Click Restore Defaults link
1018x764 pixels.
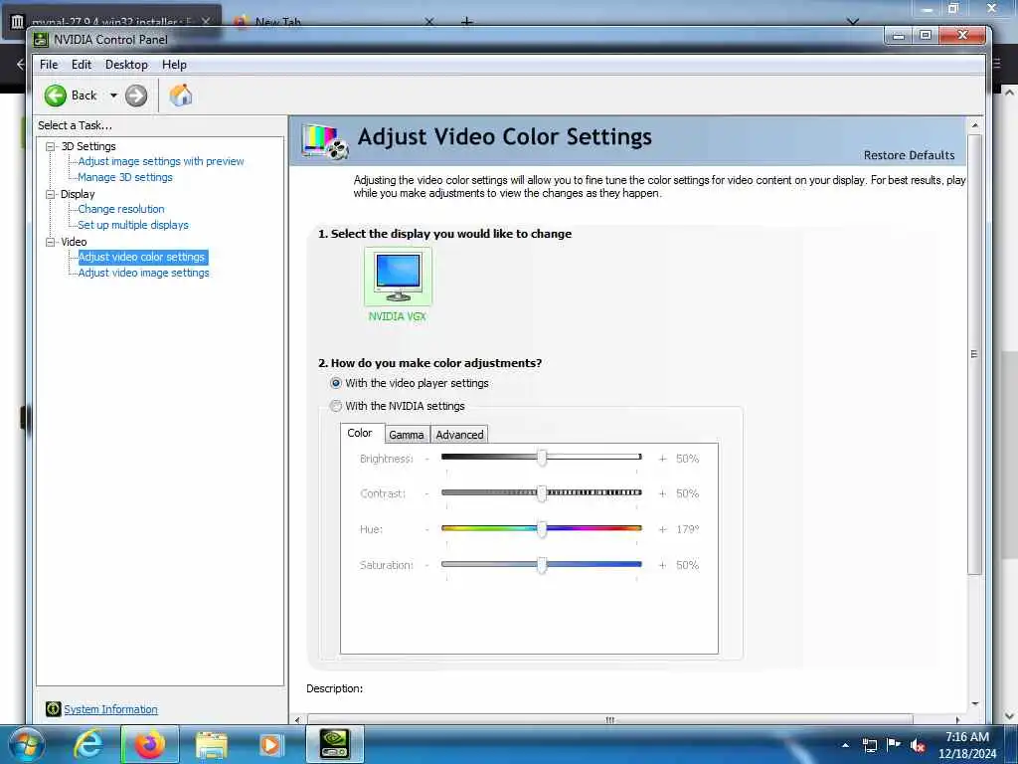(x=909, y=155)
